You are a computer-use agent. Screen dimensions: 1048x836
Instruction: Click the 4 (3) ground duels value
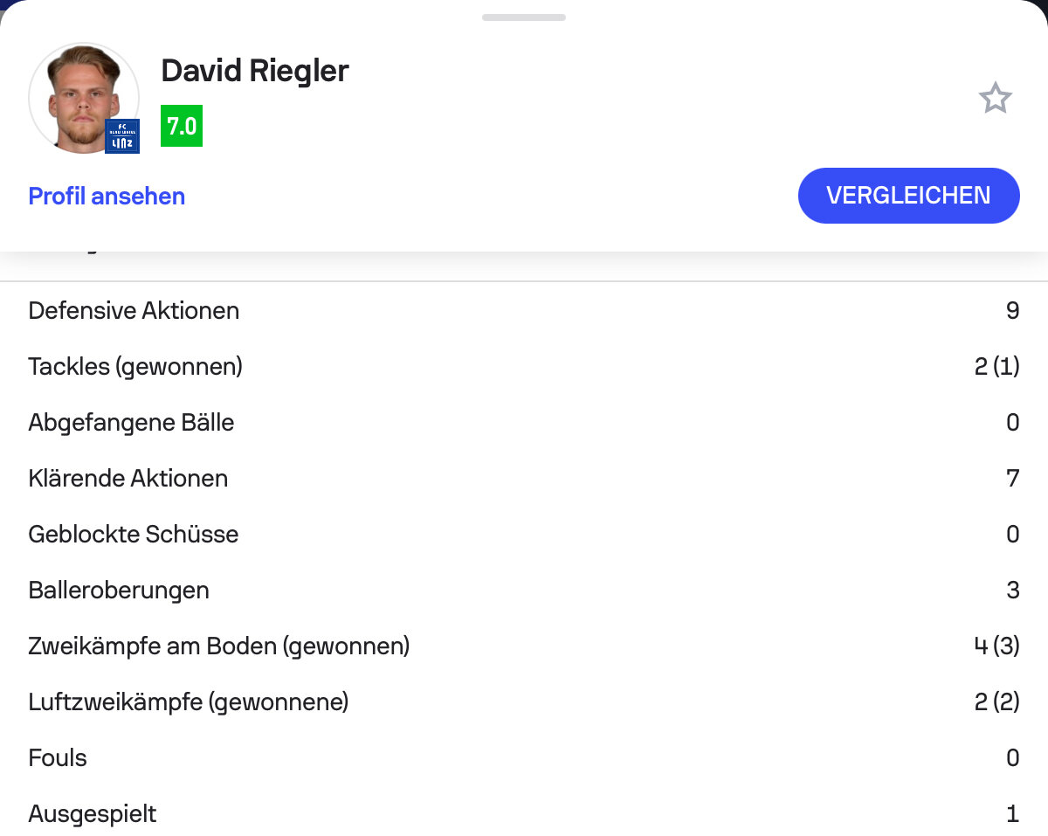(996, 646)
